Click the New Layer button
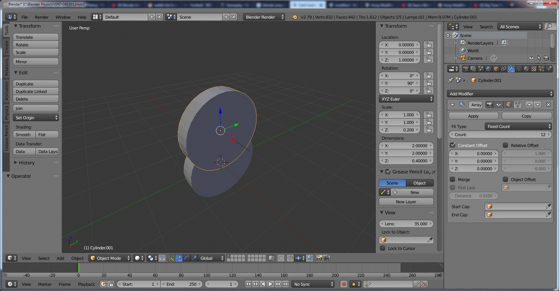The width and height of the screenshot is (559, 291). point(406,201)
